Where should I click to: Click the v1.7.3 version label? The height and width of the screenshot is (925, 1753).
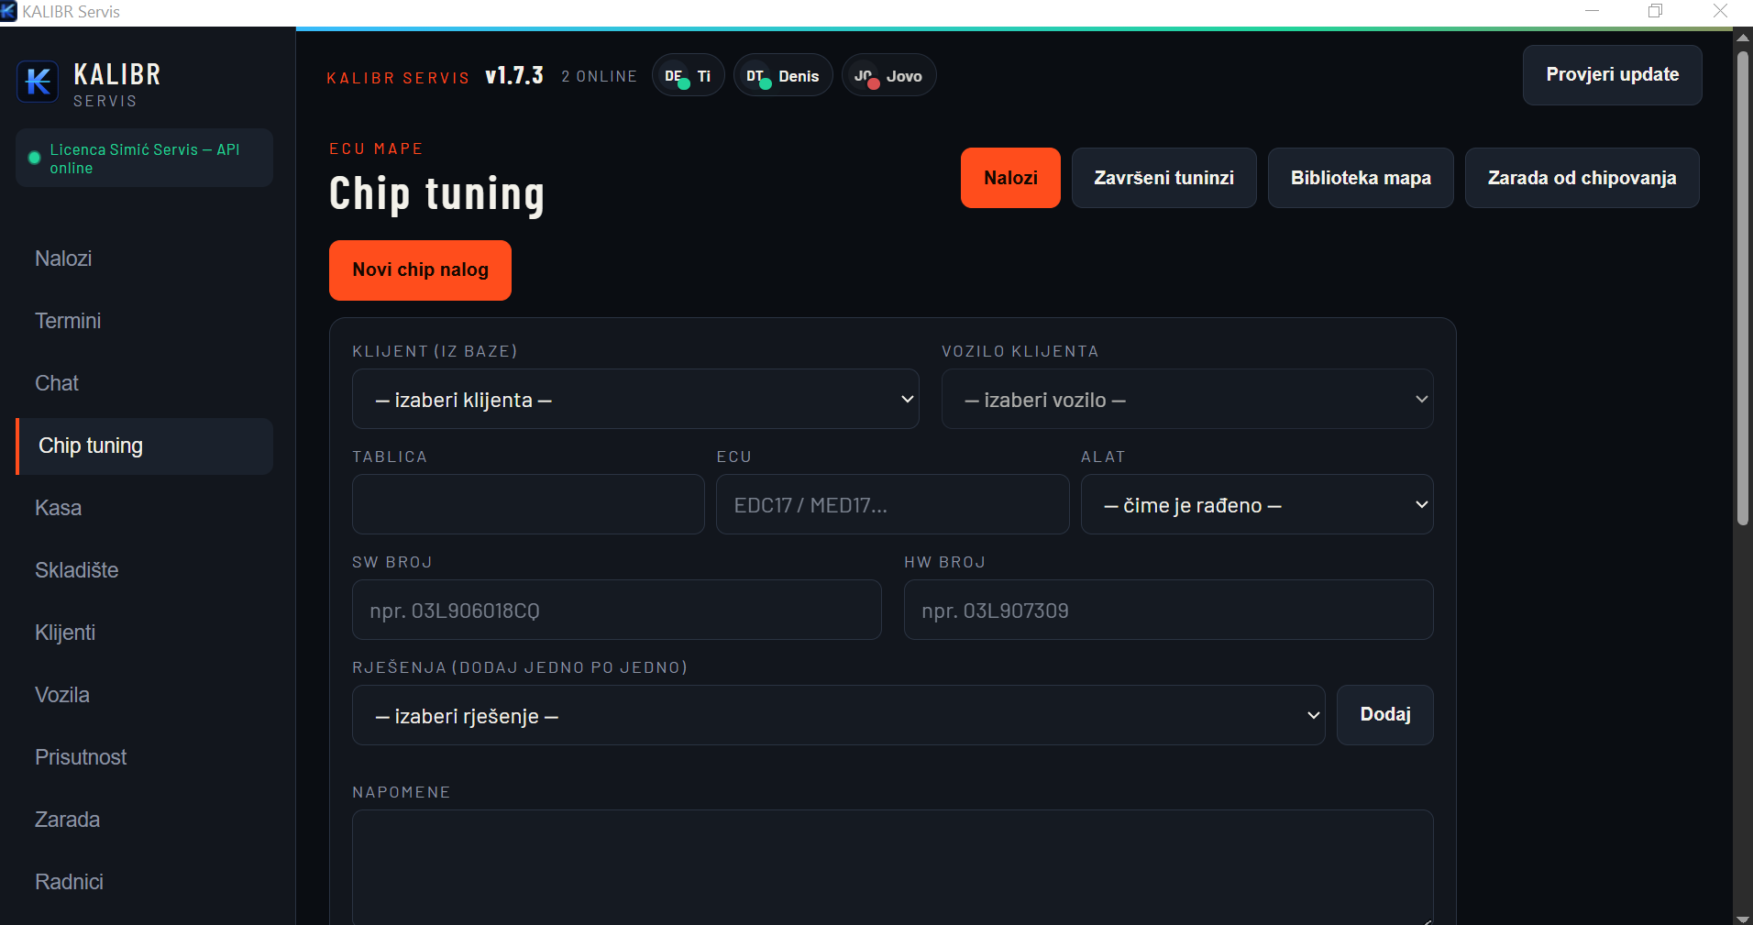click(x=514, y=75)
